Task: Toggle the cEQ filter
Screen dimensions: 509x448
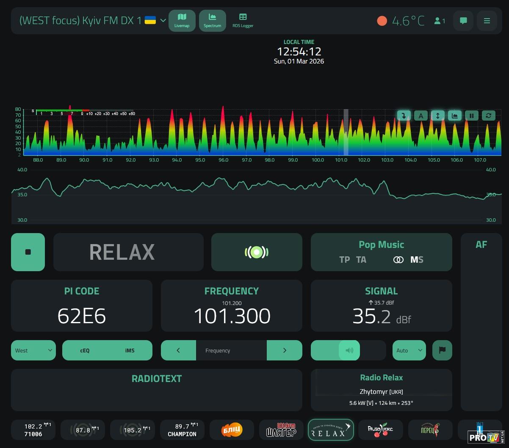Action: (x=85, y=350)
